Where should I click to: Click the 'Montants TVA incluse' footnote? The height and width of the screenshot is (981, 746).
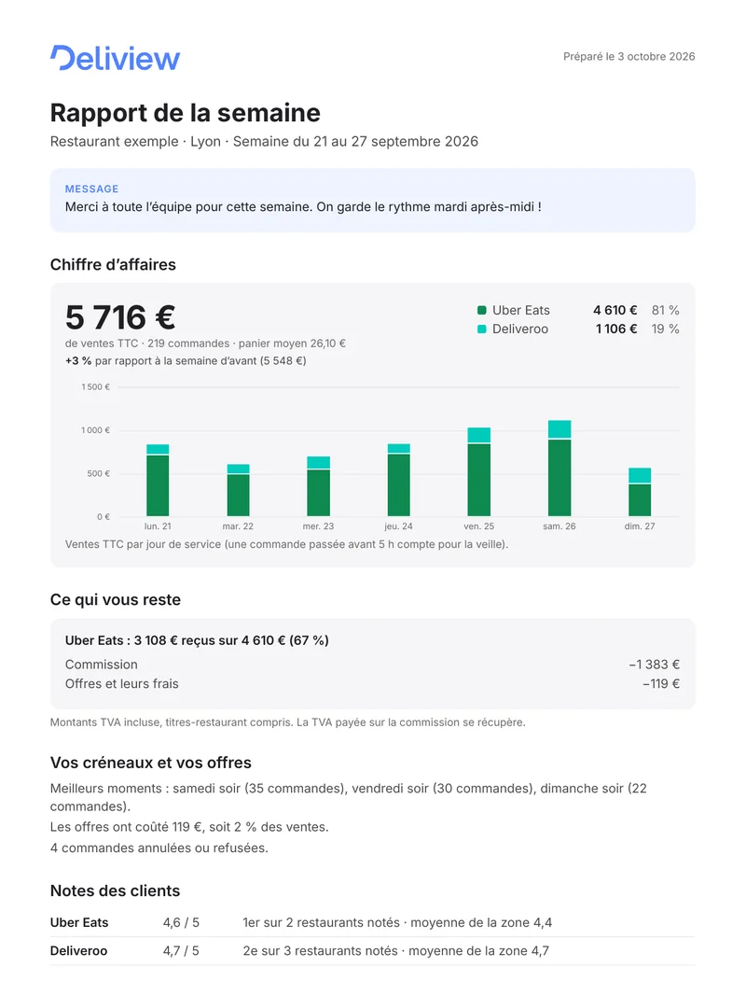pyautogui.click(x=287, y=722)
